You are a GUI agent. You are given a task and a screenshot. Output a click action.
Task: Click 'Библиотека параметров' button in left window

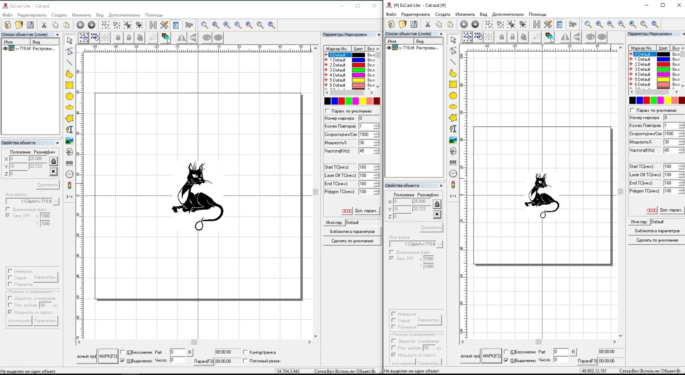click(x=352, y=232)
